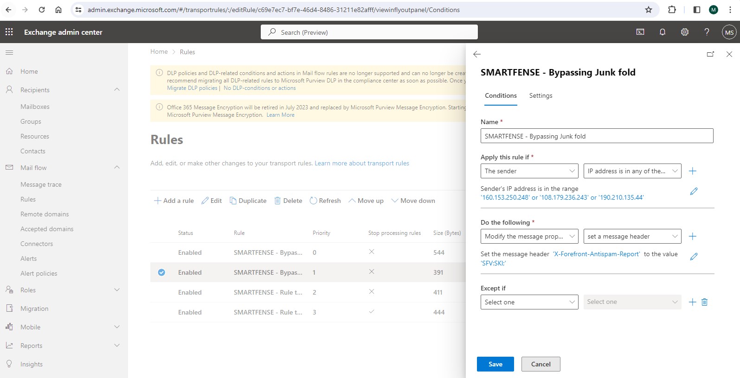Image resolution: width=740 pixels, height=378 pixels.
Task: Click the sender IP addresses link
Action: coord(562,197)
